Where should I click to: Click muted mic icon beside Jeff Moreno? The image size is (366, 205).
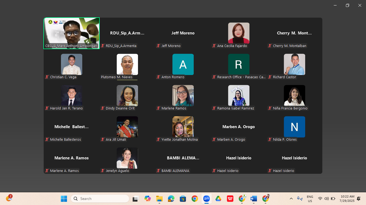point(158,46)
